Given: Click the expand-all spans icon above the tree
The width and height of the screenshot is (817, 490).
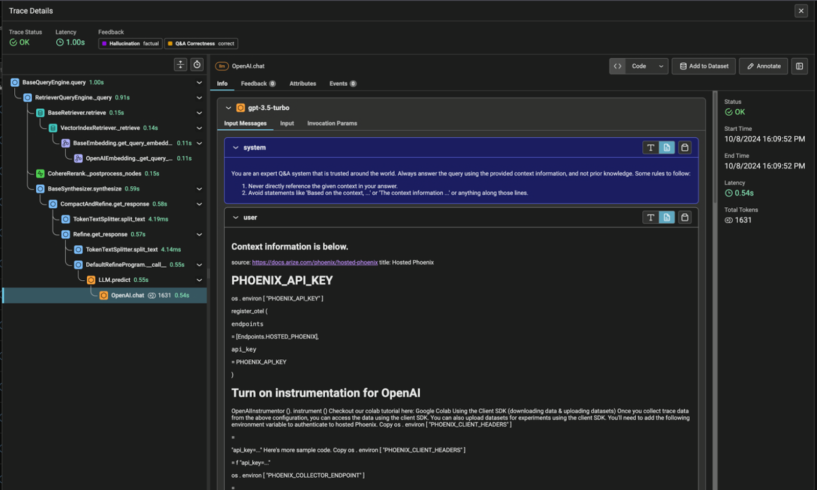Looking at the screenshot, I should click(180, 64).
